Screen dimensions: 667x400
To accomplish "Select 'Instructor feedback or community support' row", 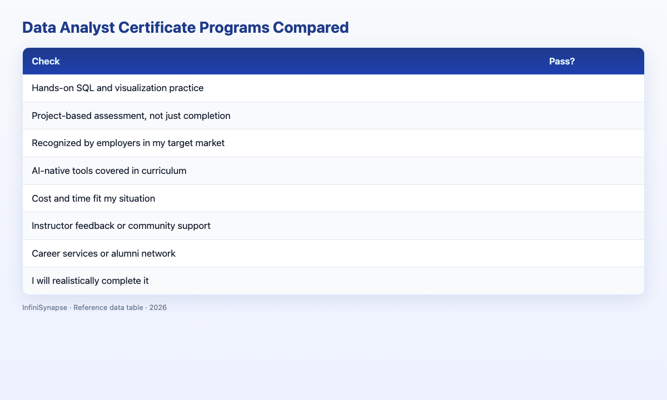I will pos(333,226).
